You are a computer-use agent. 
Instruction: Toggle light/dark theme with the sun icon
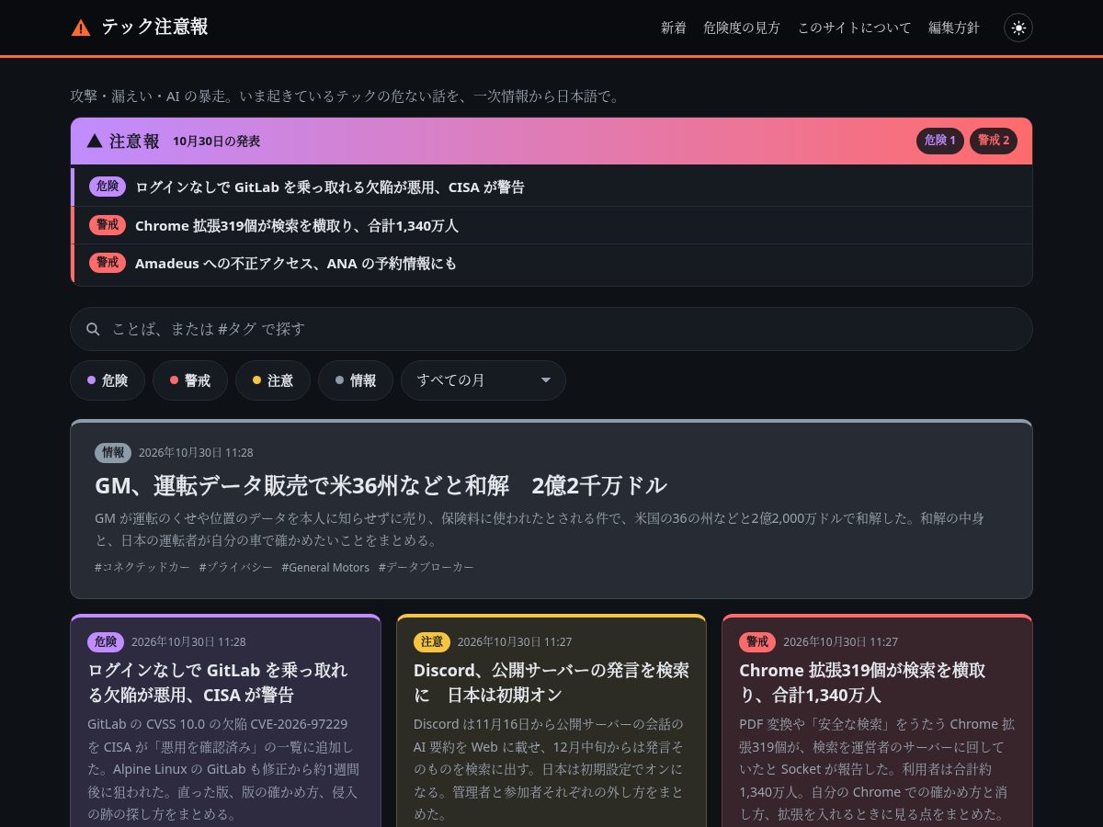click(x=1018, y=28)
